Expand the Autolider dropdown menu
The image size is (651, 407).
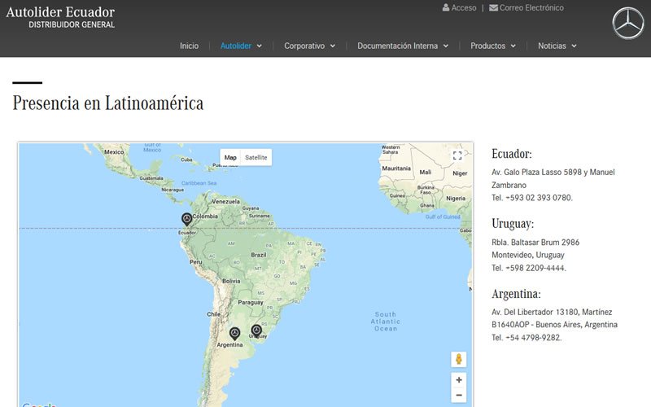241,46
